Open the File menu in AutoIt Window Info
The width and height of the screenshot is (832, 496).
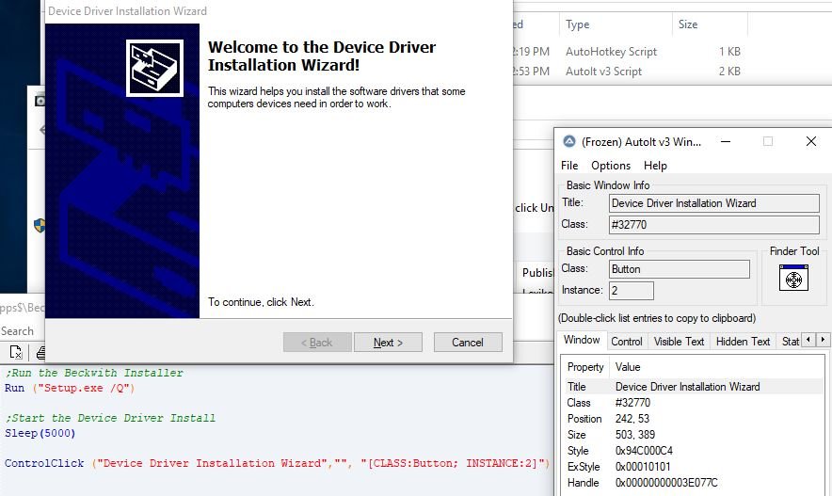569,166
